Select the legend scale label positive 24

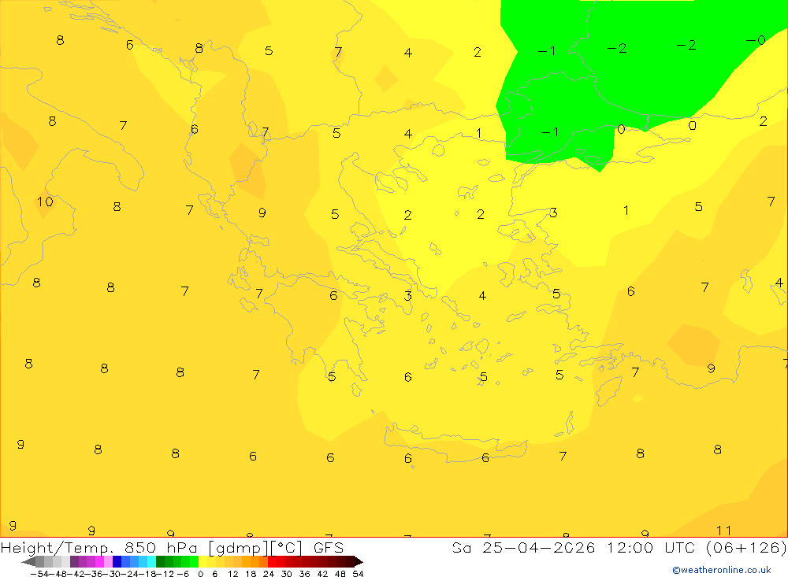coord(269,574)
